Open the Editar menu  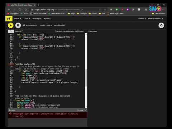tap(27, 19)
